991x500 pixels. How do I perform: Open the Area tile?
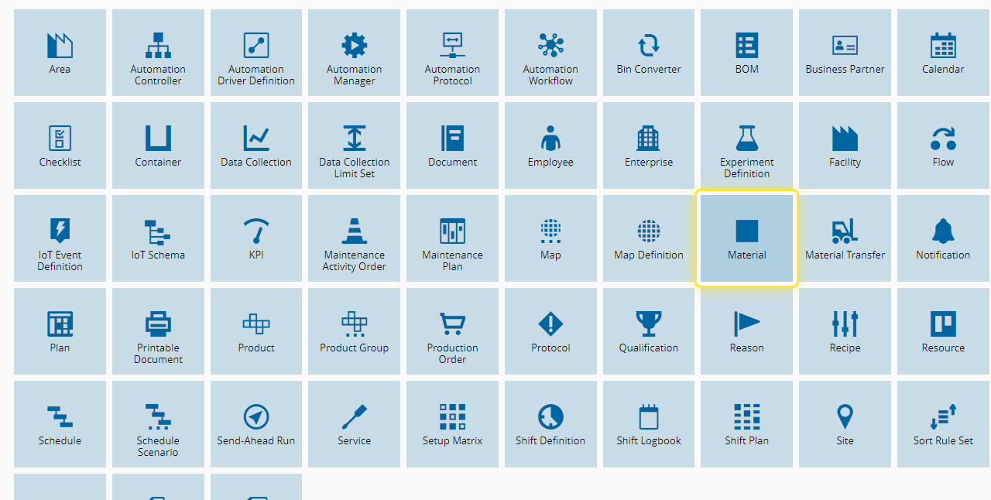coord(60,53)
